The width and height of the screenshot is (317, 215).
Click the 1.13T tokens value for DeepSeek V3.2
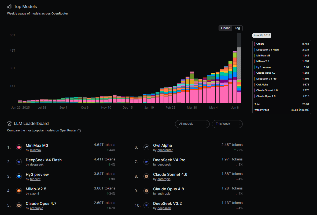coord(232,203)
